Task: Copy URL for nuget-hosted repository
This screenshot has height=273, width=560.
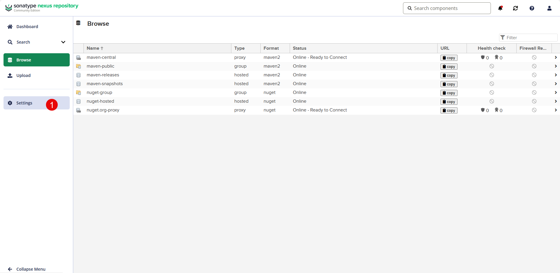Action: [449, 102]
